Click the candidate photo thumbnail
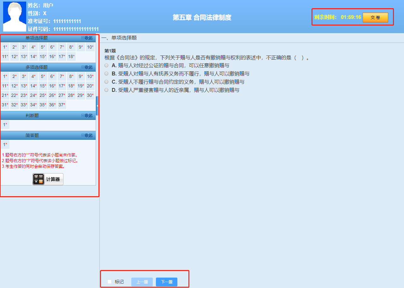The image size is (404, 288). tap(14, 16)
